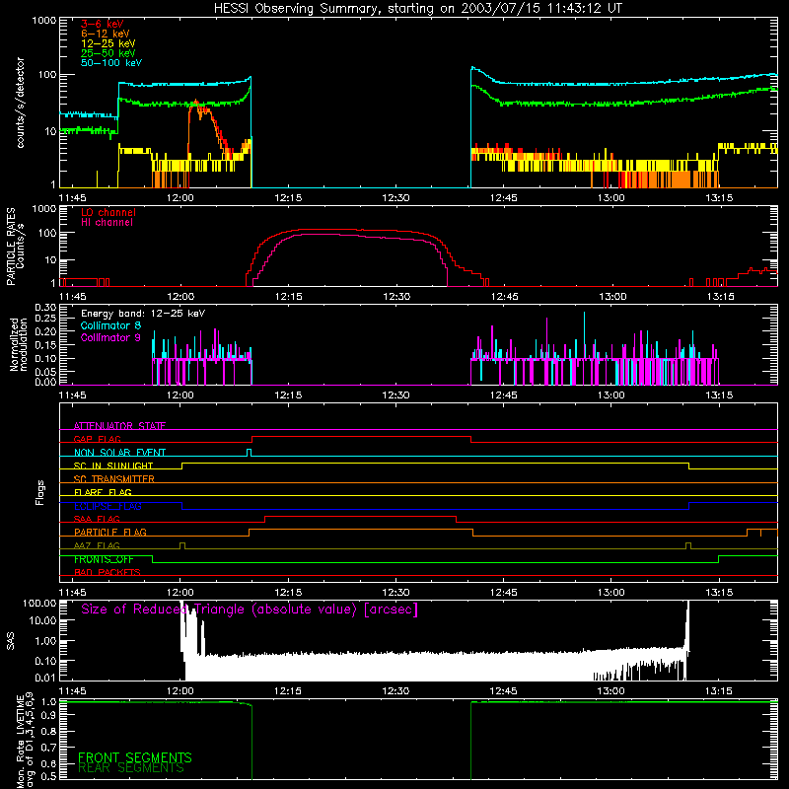Select the FRONT SEGMENTS legend label
This screenshot has height=789, width=789.
135,757
